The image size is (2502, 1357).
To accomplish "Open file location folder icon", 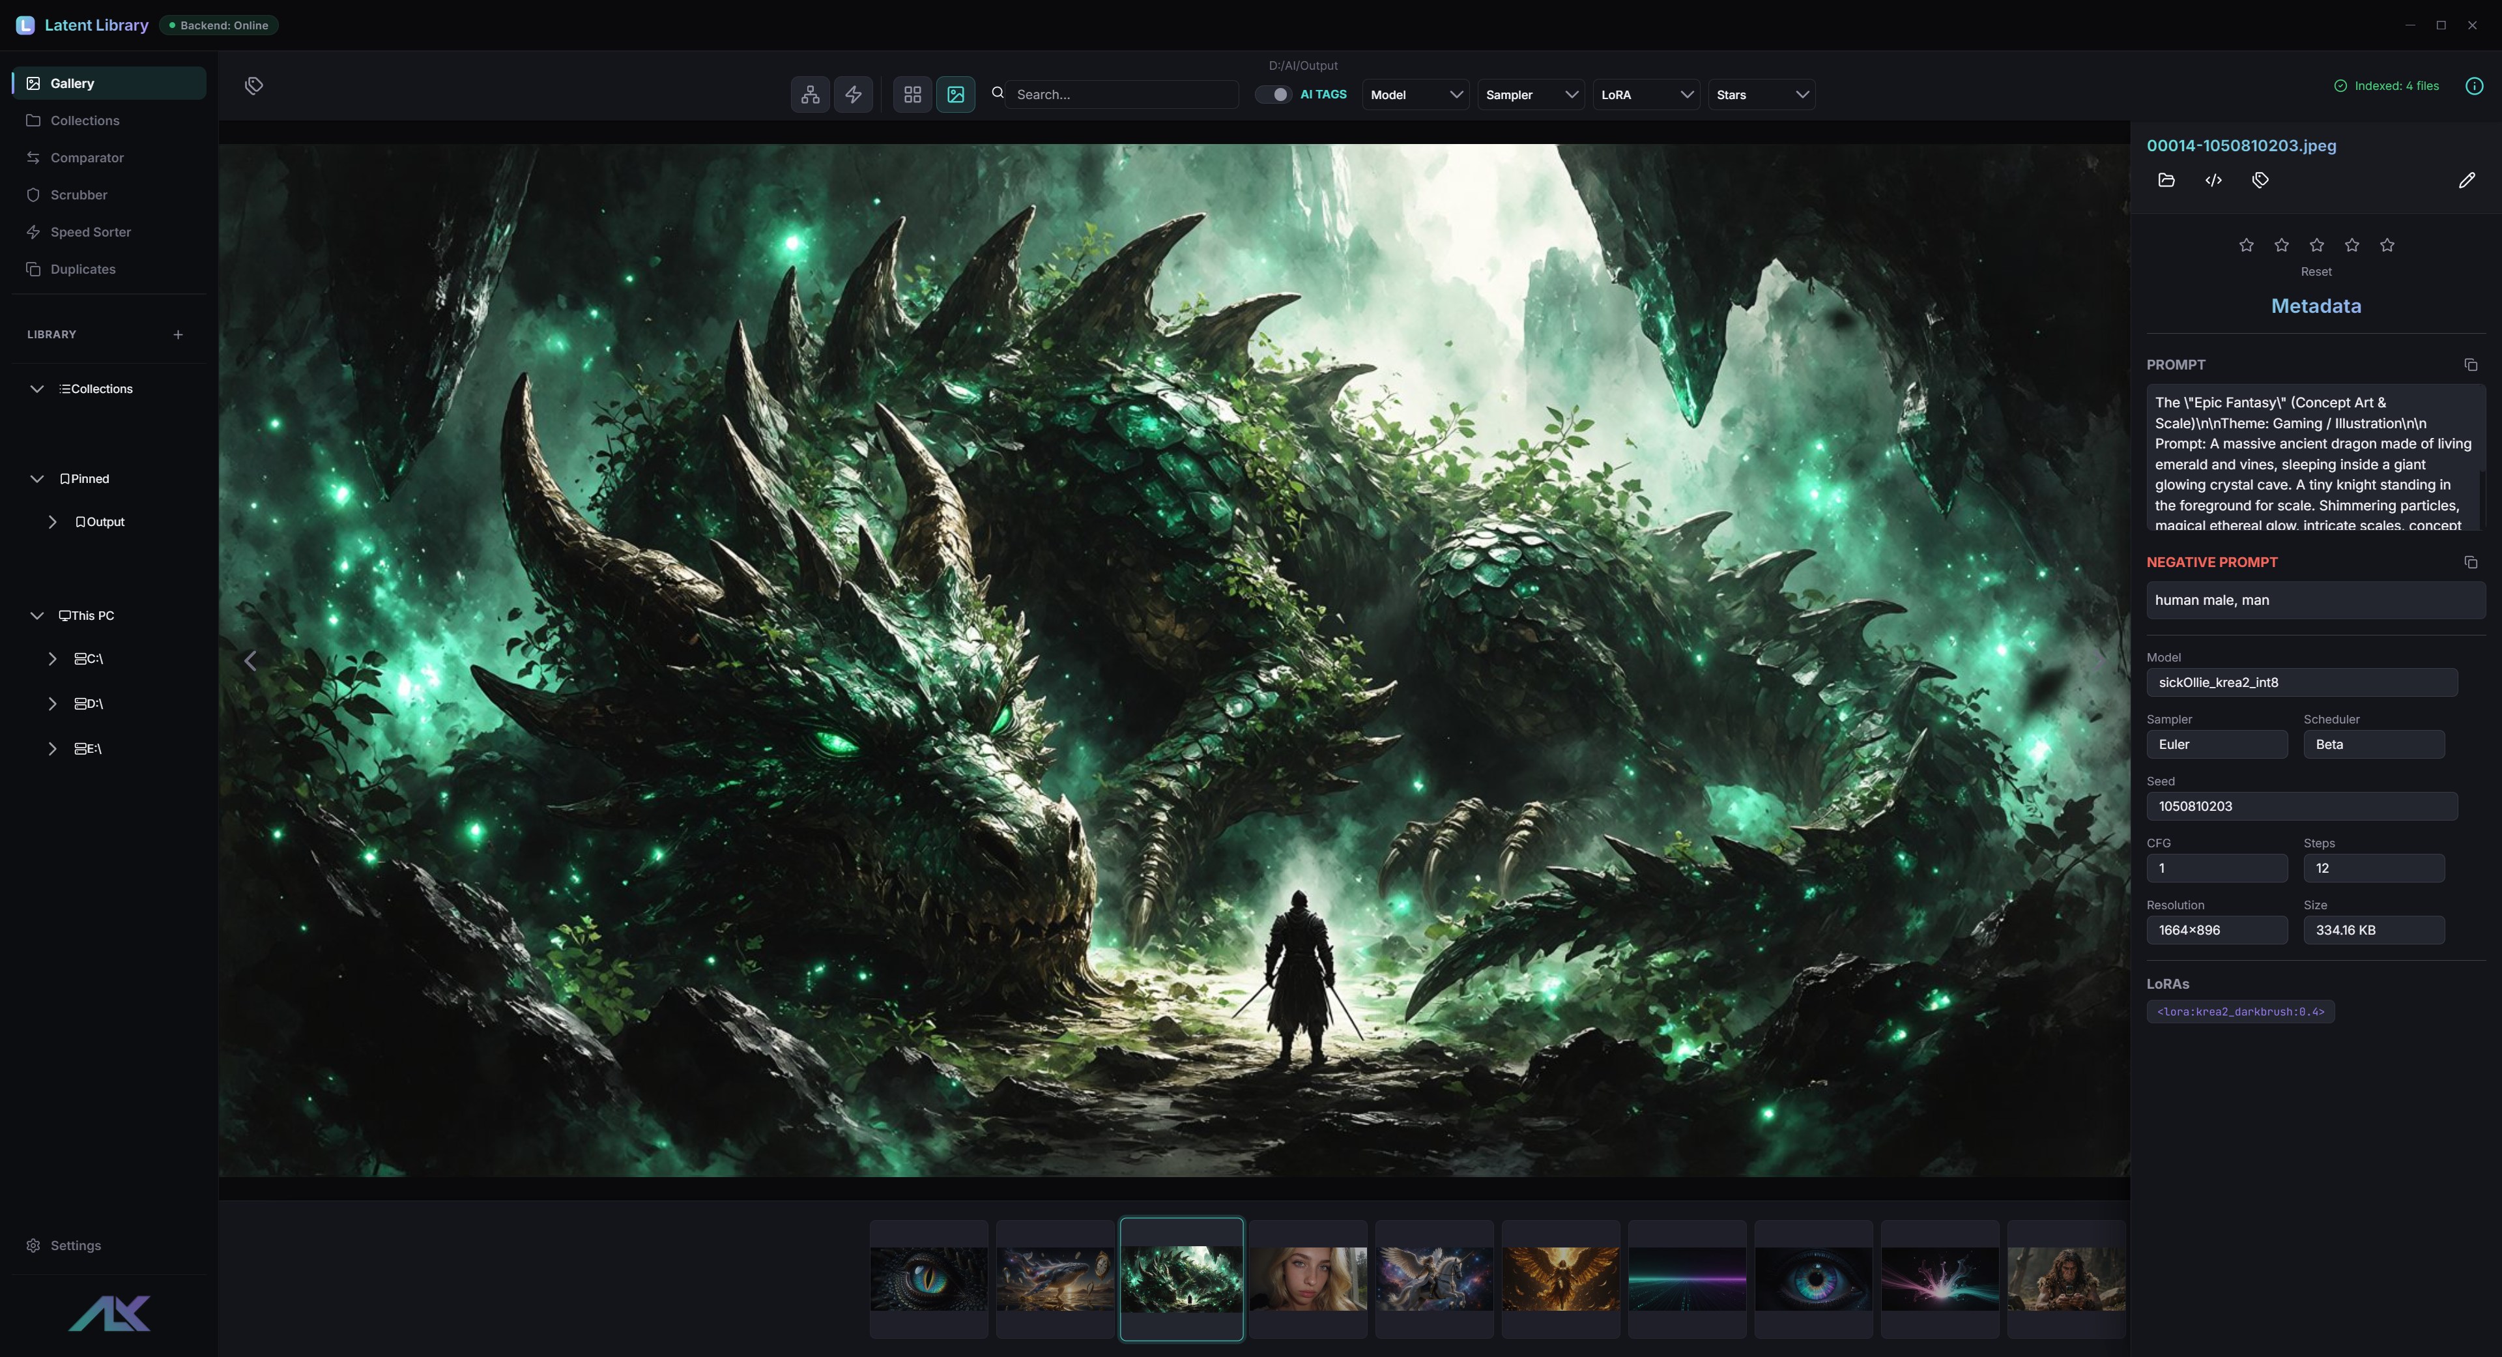I will point(2166,180).
